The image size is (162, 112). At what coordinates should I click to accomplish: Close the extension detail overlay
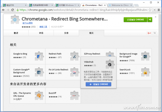coord(156,17)
